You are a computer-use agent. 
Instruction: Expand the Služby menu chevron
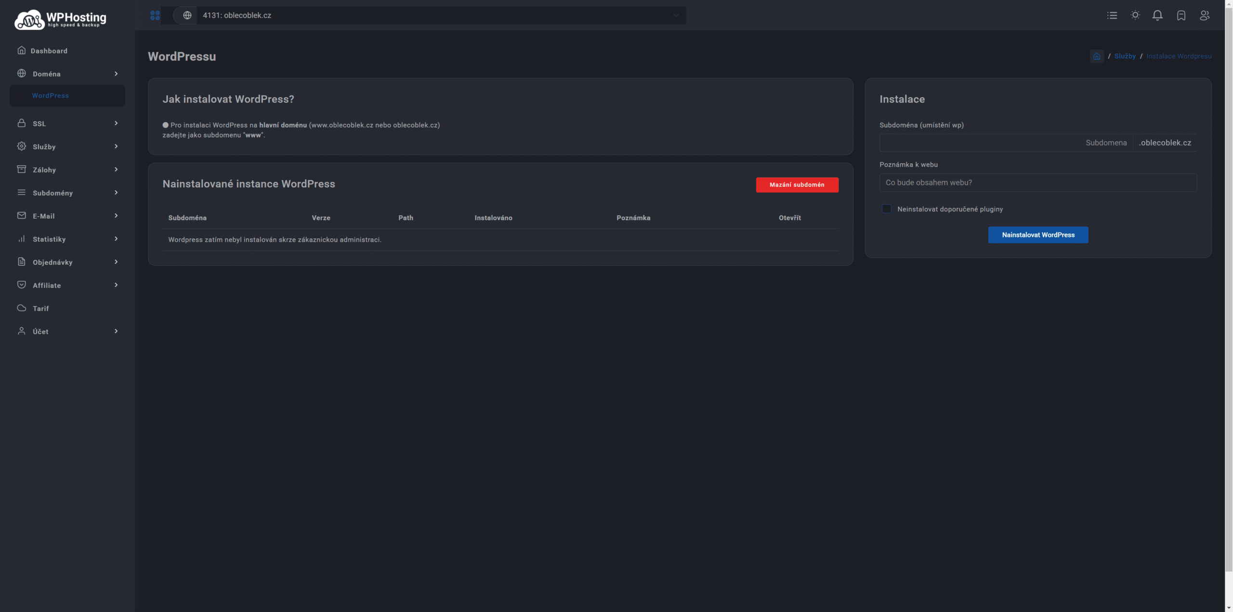(x=116, y=146)
